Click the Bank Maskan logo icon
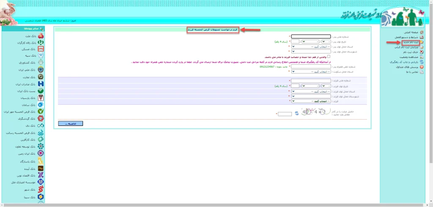This screenshot has width=433, height=207. (x=41, y=49)
